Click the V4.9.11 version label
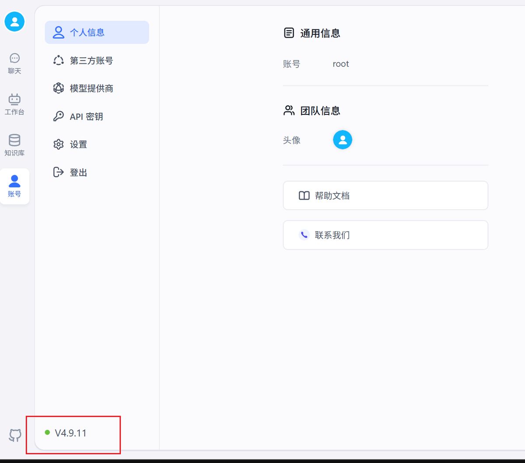Viewport: 525px width, 463px height. [x=70, y=433]
